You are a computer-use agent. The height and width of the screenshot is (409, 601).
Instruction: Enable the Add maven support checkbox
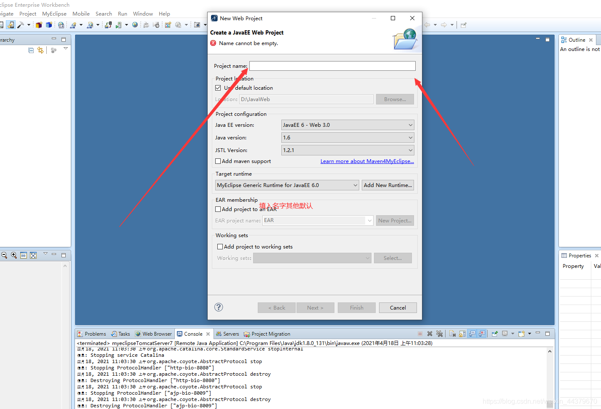[218, 161]
